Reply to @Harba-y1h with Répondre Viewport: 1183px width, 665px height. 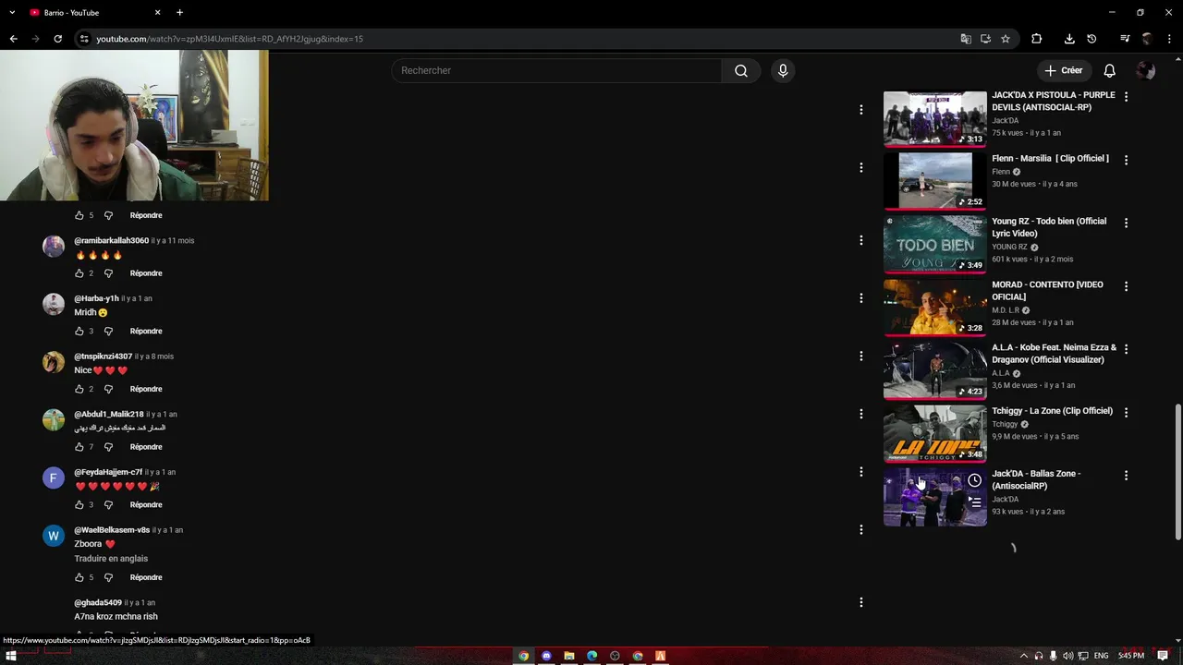146,331
